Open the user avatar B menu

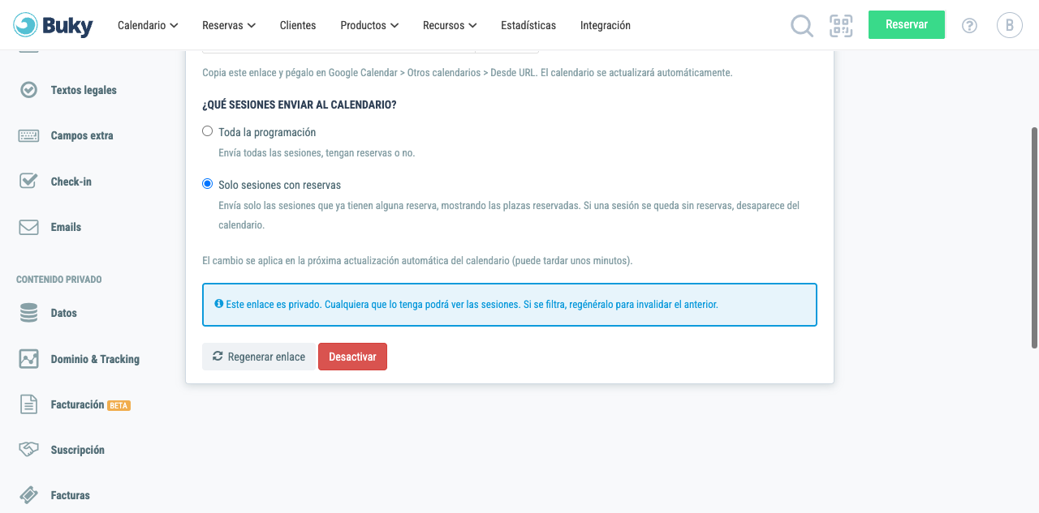[x=1010, y=25]
